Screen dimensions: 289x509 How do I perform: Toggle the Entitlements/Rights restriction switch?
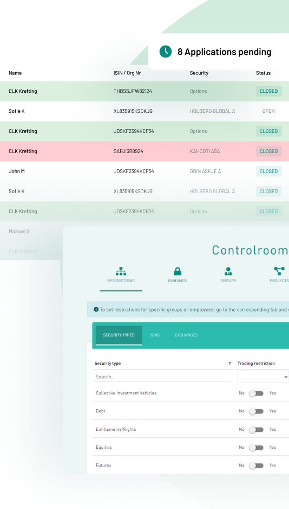256,429
